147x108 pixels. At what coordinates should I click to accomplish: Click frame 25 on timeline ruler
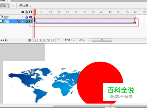(76, 12)
